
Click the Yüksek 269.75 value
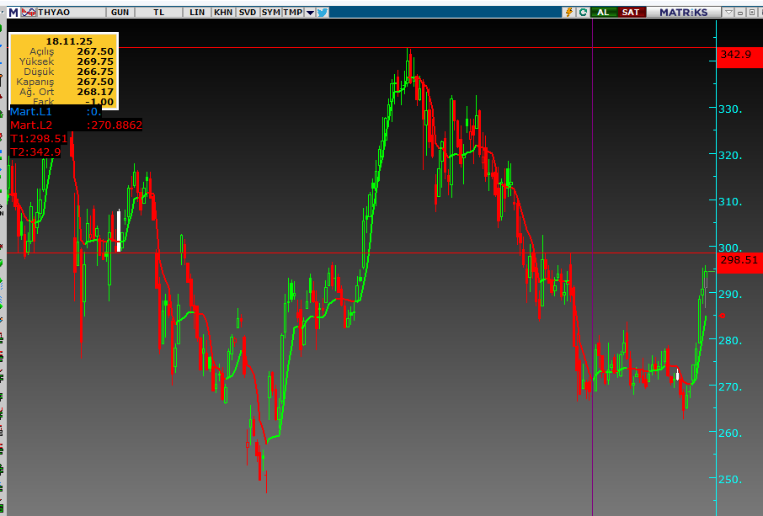[95, 61]
